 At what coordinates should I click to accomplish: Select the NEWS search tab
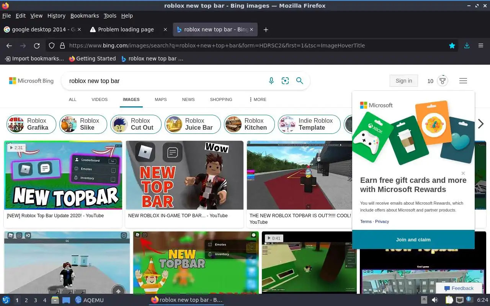click(188, 99)
